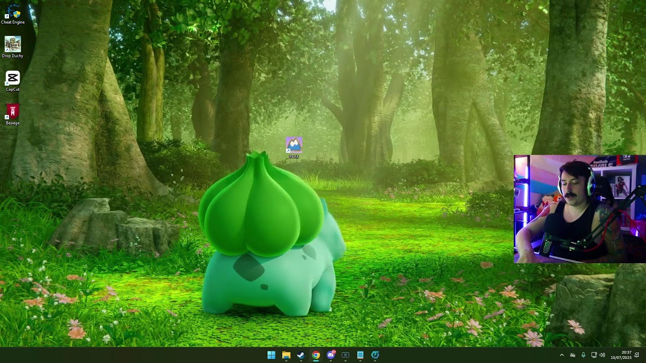Open the teal swirl app in the taskbar
Screen dimensions: 646x363
[x=375, y=355]
